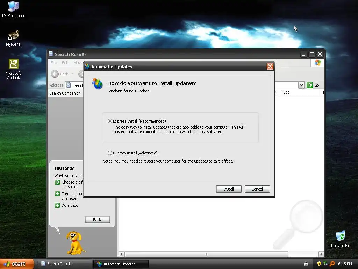Click Search Companion pane header
This screenshot has width=358, height=269.
click(x=65, y=93)
